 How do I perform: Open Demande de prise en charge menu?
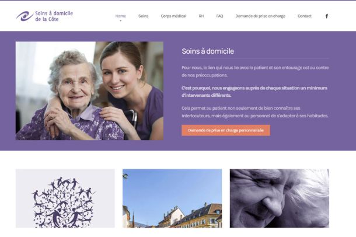260,16
